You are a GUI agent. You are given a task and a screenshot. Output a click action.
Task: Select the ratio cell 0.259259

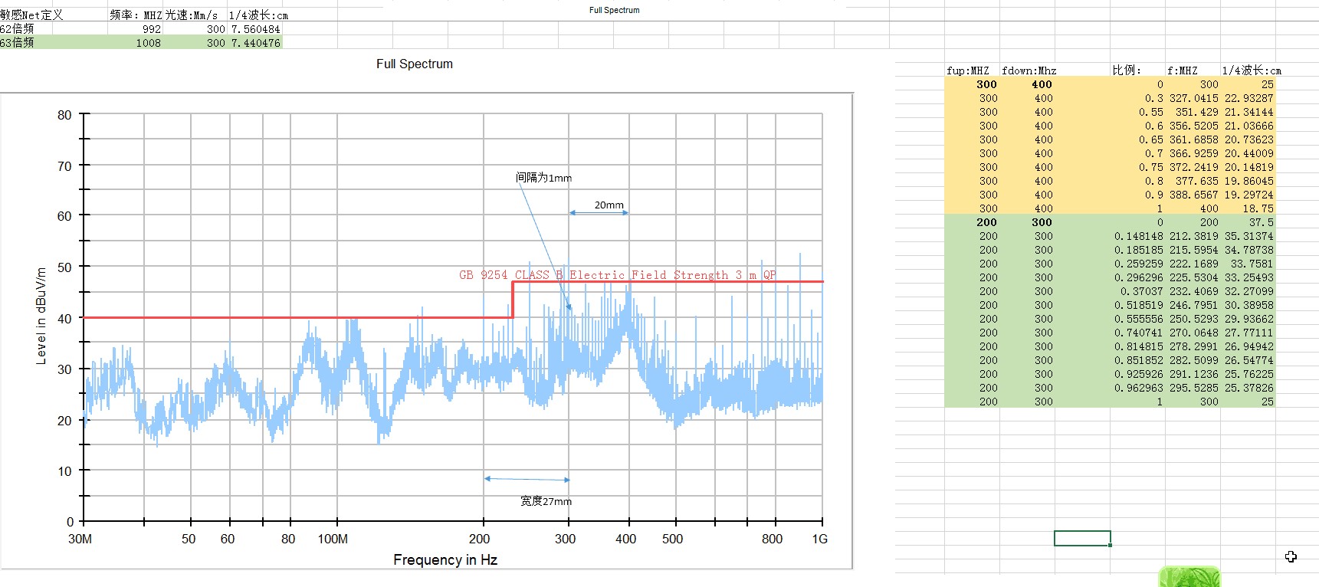point(1138,264)
